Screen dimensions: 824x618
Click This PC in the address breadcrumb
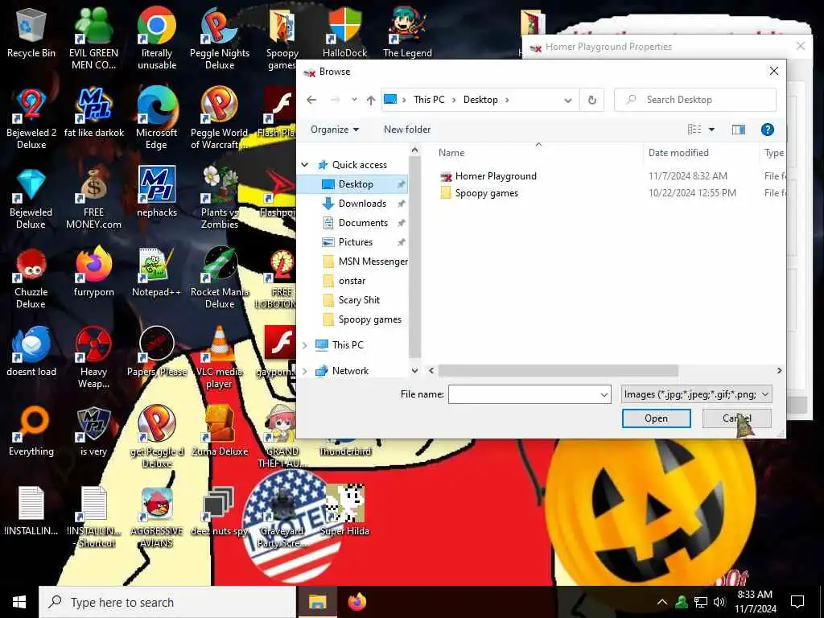click(429, 100)
